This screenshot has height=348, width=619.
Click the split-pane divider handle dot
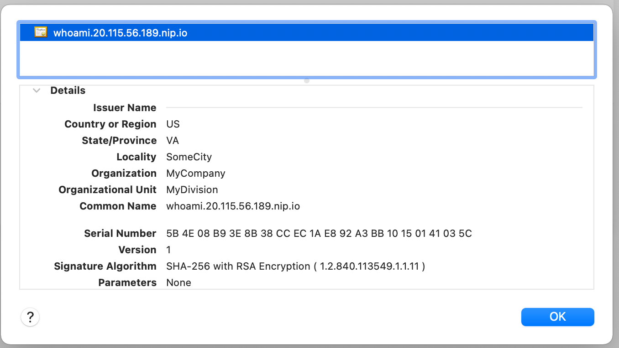[x=307, y=81]
